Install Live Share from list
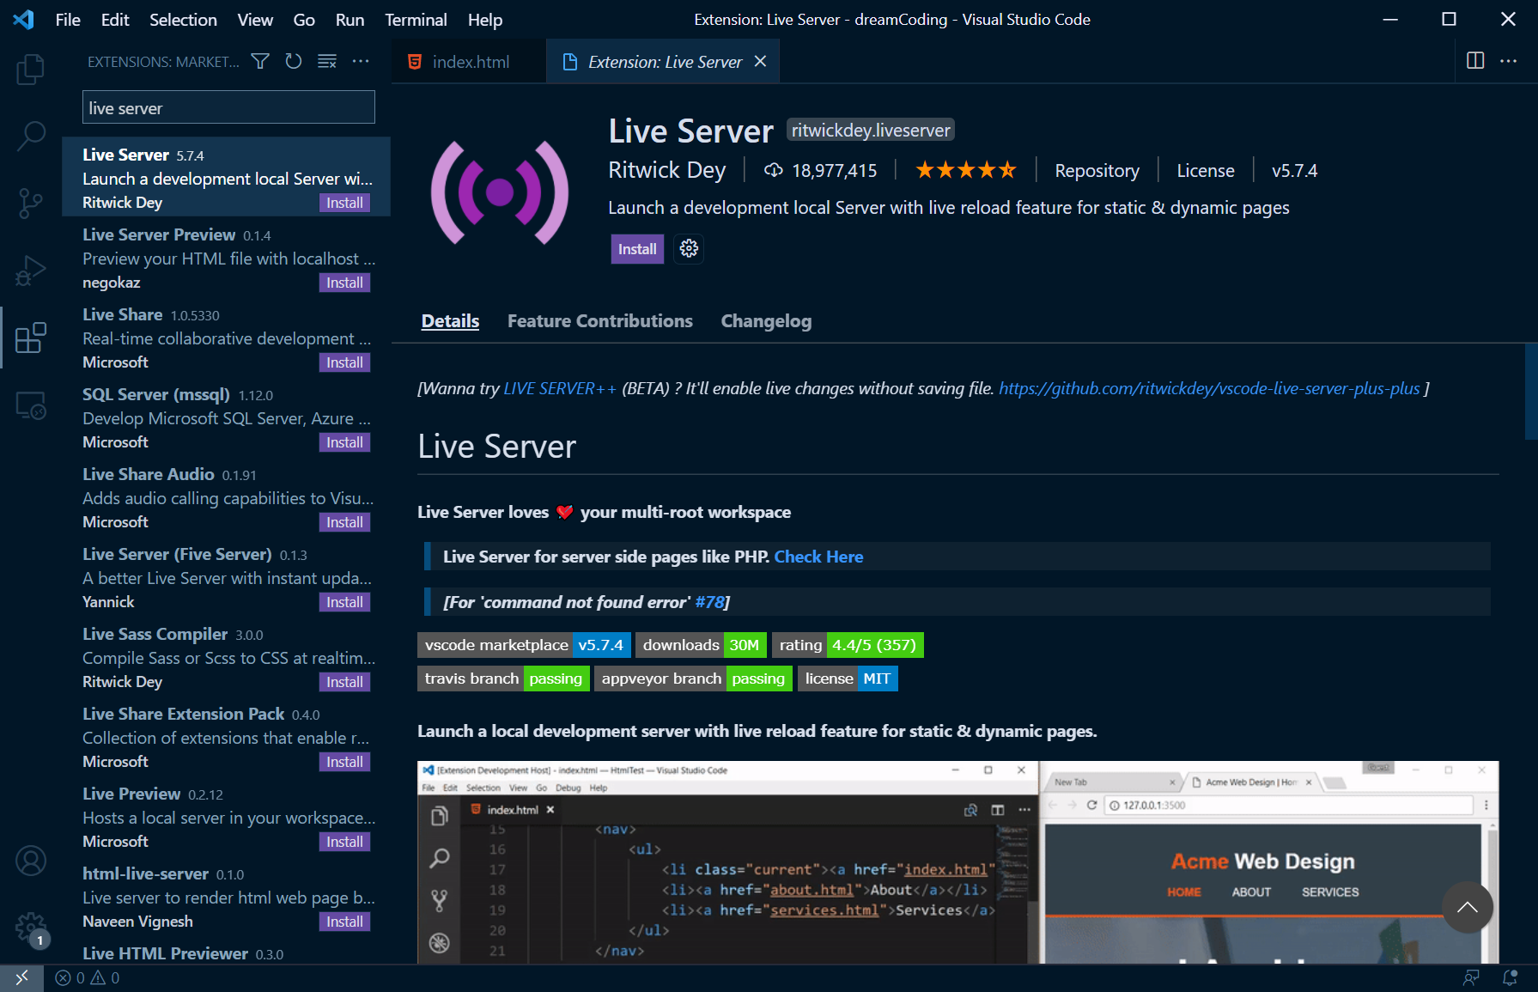Viewport: 1538px width, 992px height. click(x=344, y=362)
